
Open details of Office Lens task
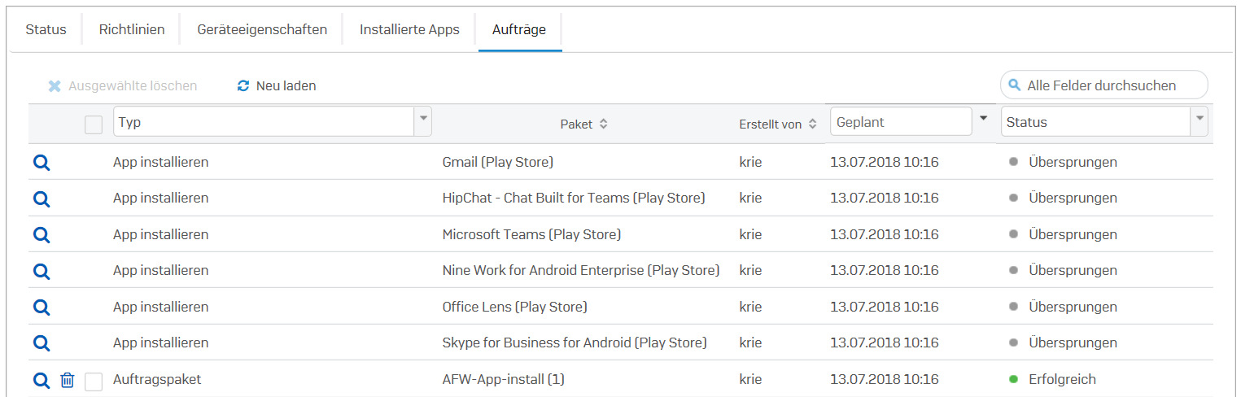[x=42, y=308]
